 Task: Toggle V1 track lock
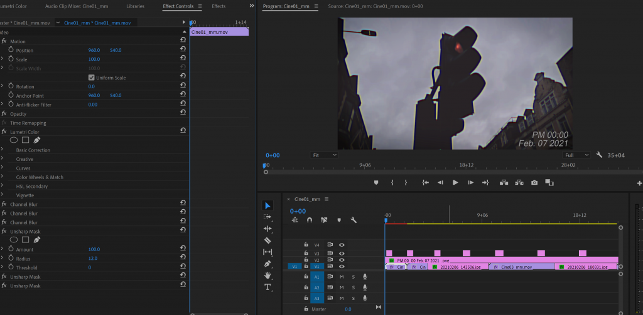[306, 266]
